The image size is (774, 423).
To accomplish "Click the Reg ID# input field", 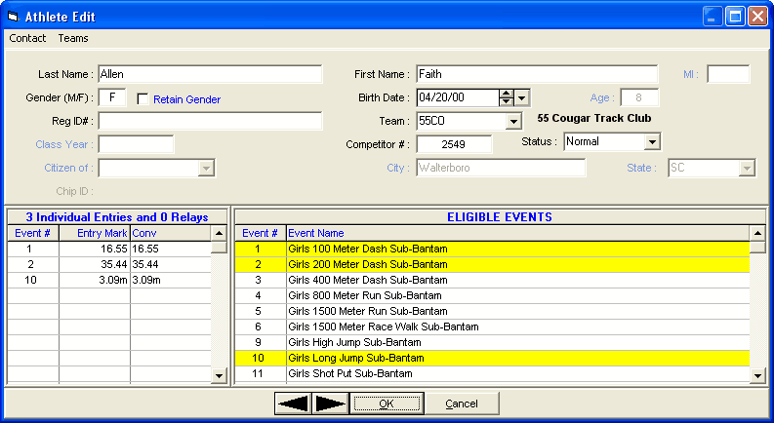I will point(210,121).
